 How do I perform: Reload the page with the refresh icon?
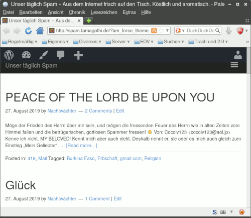28,31
